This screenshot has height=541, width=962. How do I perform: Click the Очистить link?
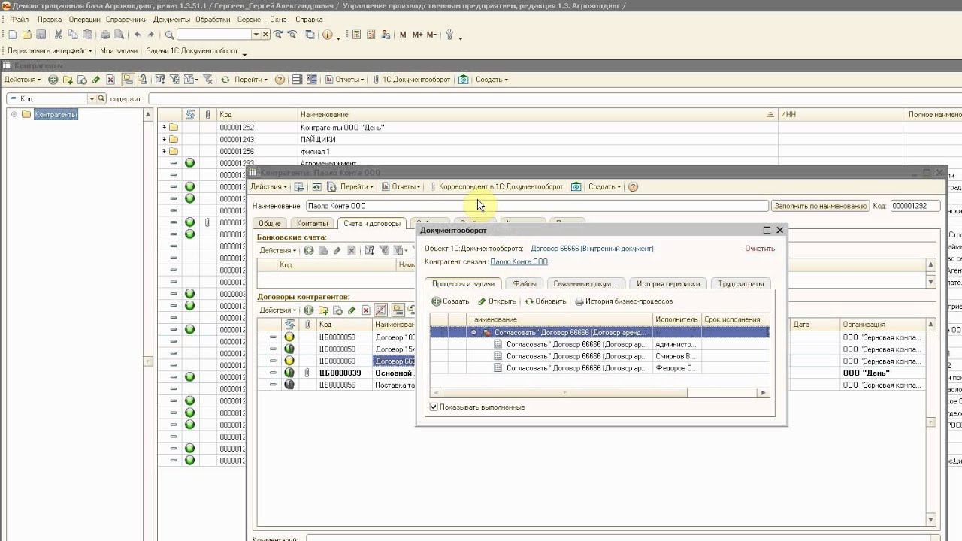pyautogui.click(x=760, y=249)
